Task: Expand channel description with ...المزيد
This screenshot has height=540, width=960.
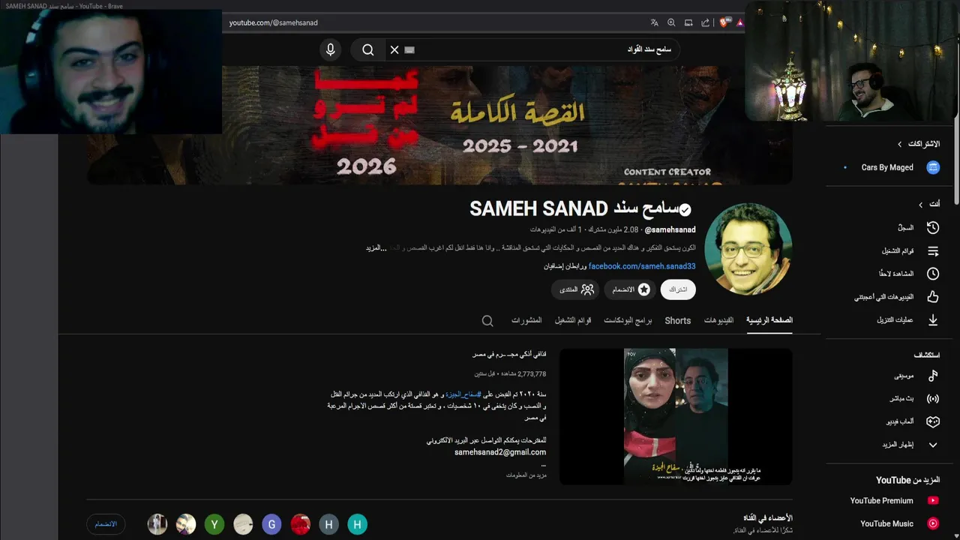Action: (376, 248)
